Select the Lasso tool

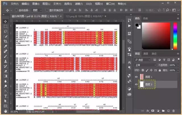coord(5,31)
